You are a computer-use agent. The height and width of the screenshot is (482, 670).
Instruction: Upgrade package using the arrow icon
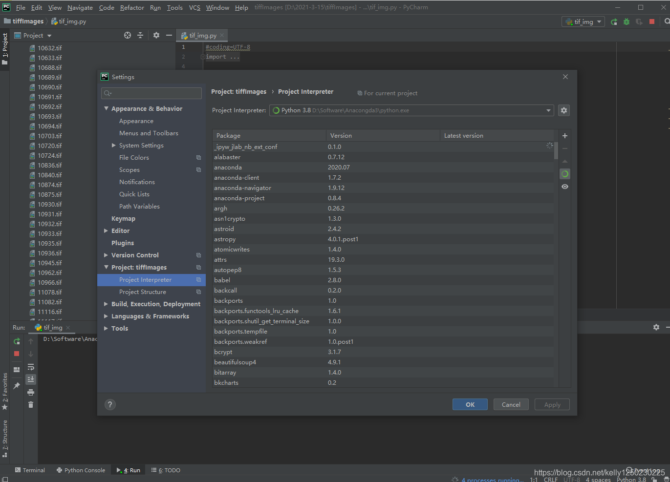[x=565, y=161]
